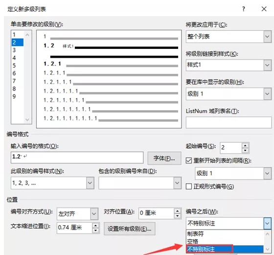The width and height of the screenshot is (274, 255).
Task: Decrease text indent using down spinner
Action: pyautogui.click(x=95, y=231)
